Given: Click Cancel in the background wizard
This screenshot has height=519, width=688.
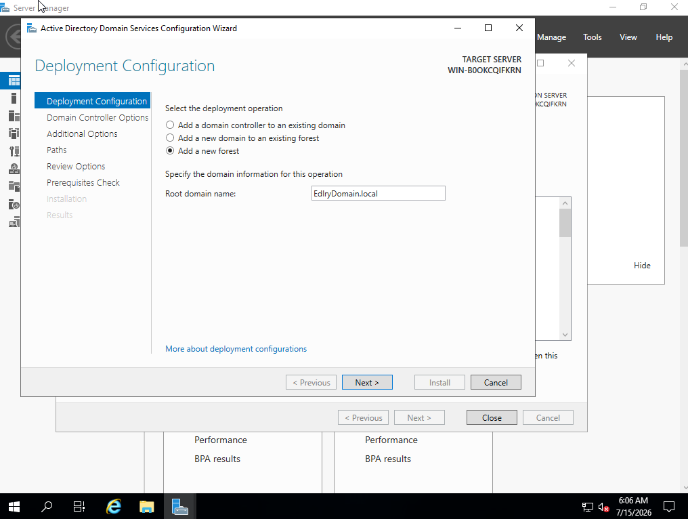Looking at the screenshot, I should pyautogui.click(x=548, y=417).
